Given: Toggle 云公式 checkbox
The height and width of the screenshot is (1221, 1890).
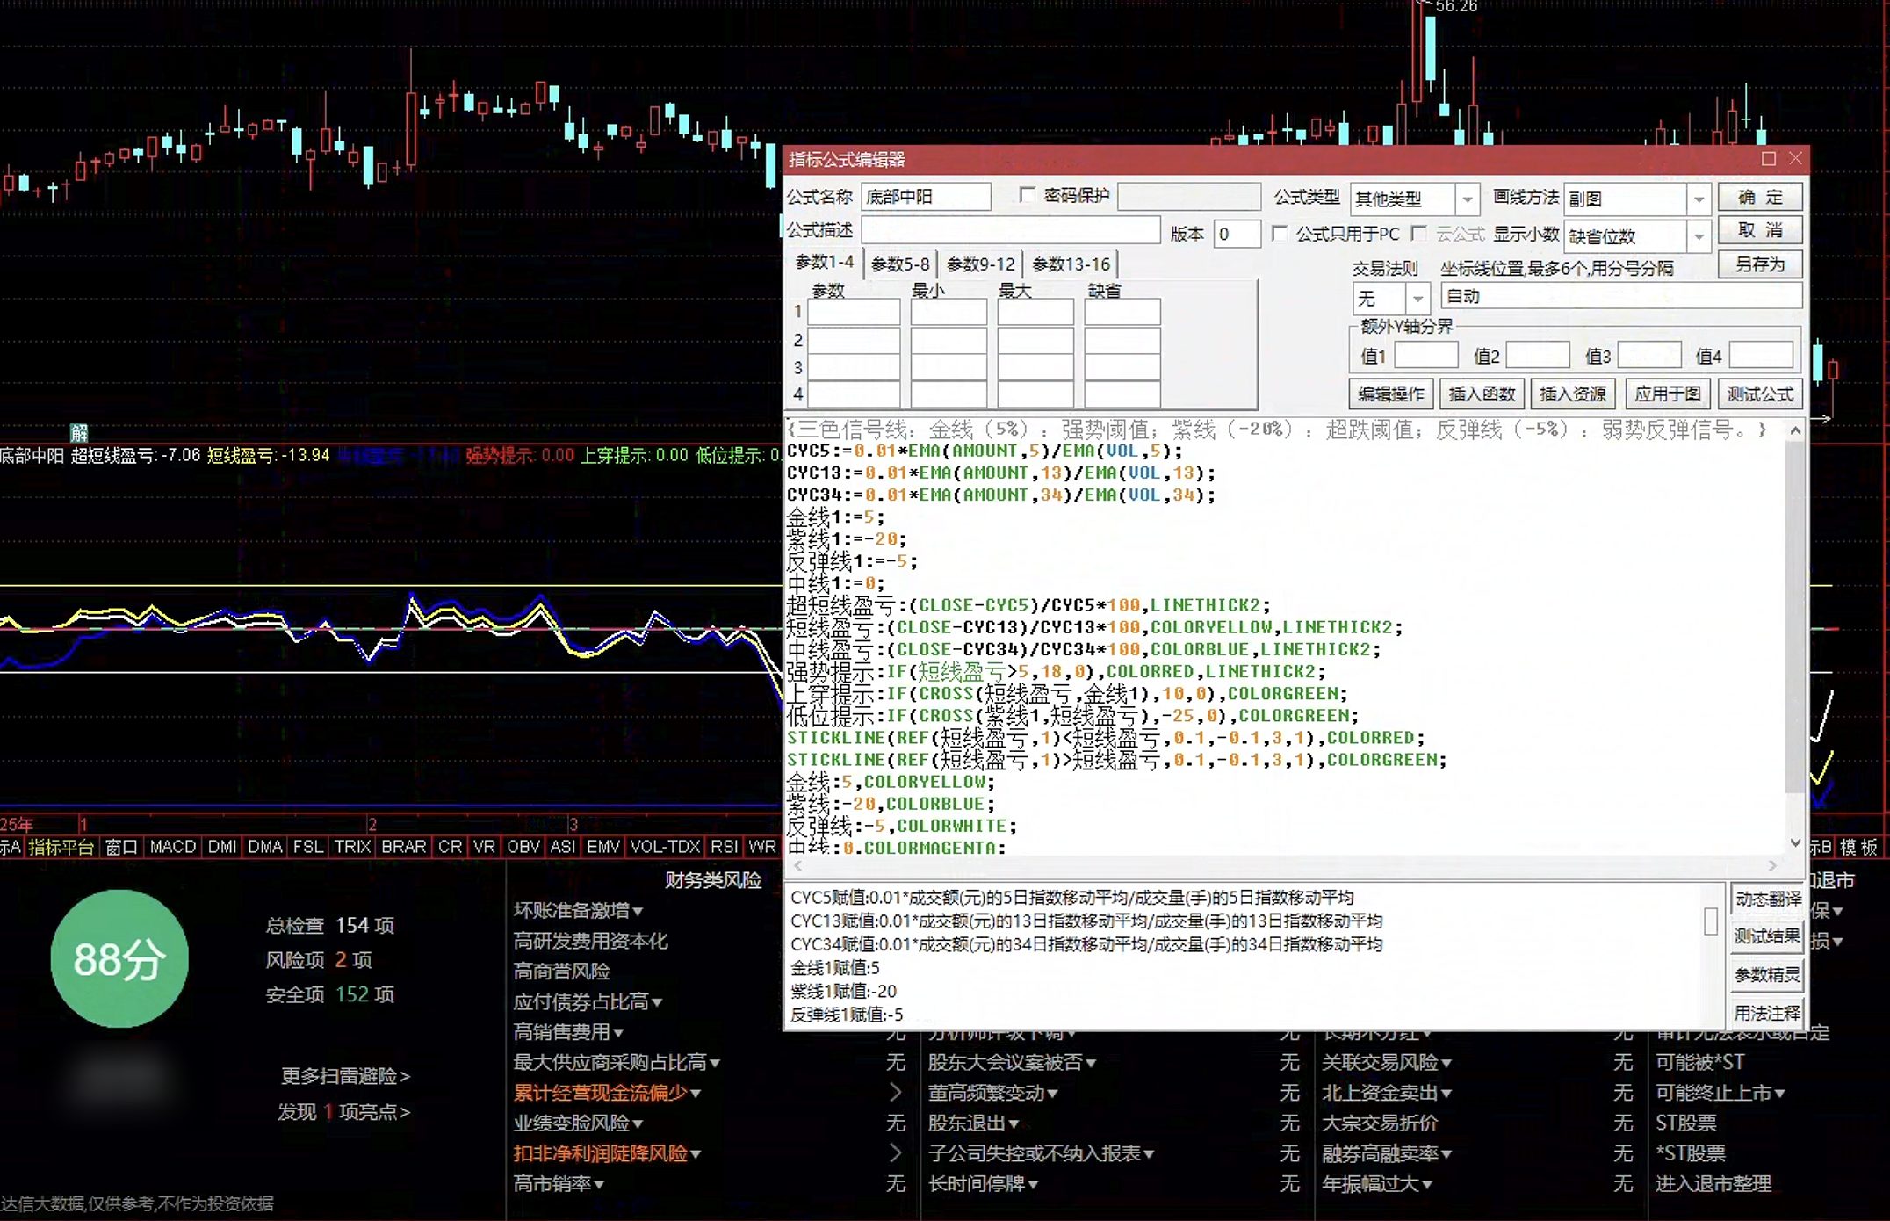Looking at the screenshot, I should 1418,234.
